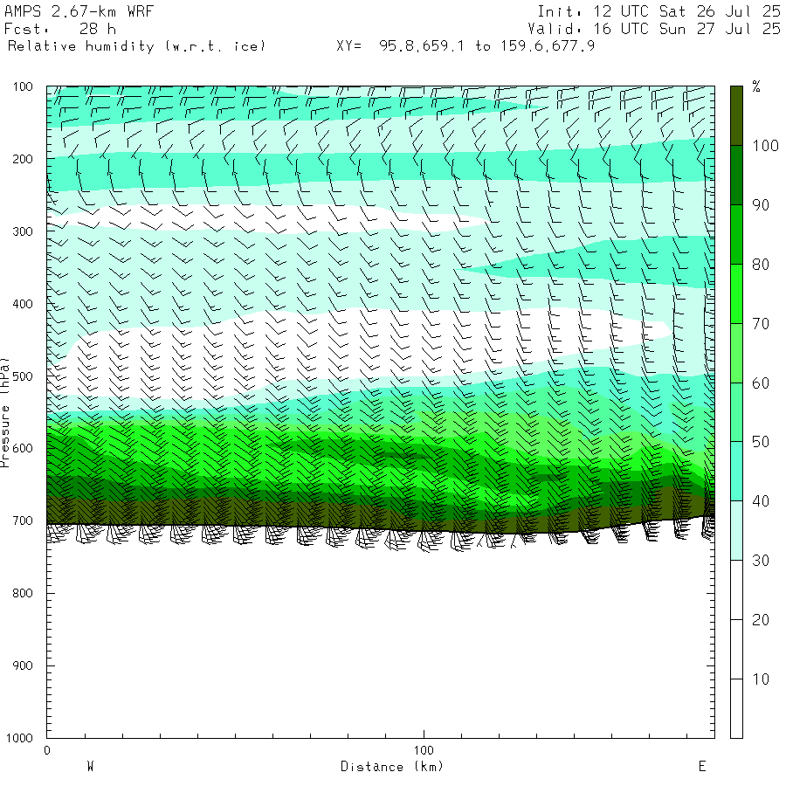The height and width of the screenshot is (786, 786).
Task: Click the 0 km distance axis label
Action: 47,750
